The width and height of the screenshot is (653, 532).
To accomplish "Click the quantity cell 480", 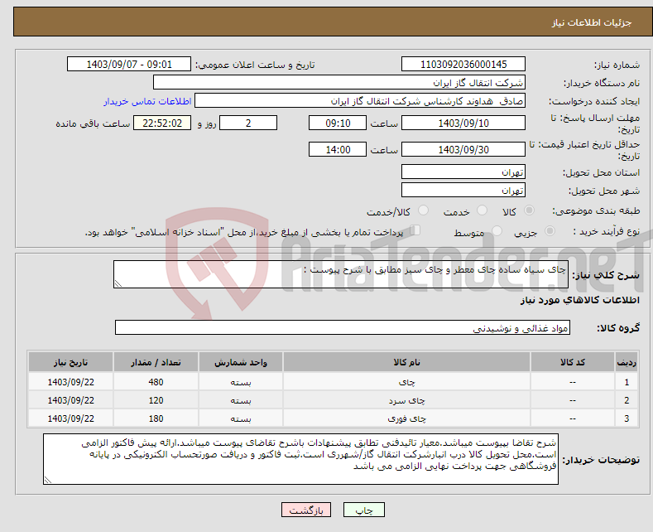I will point(156,382).
